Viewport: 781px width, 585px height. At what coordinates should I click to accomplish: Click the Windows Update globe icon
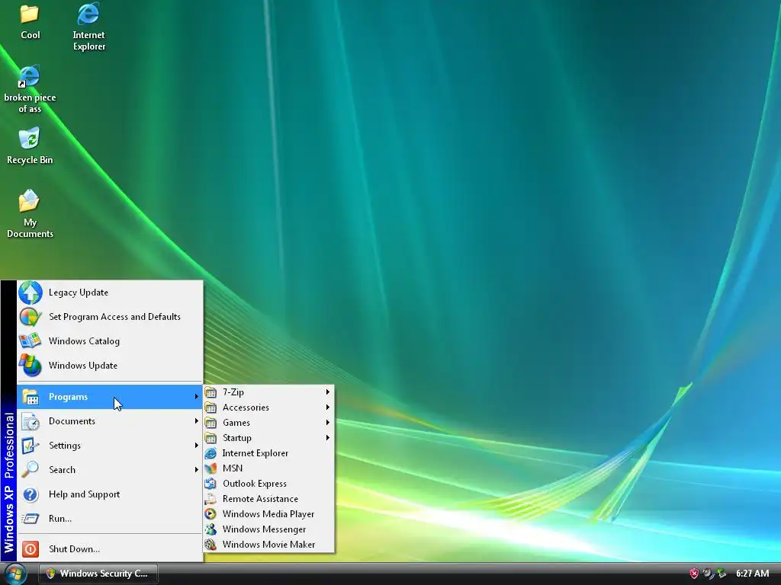(31, 365)
